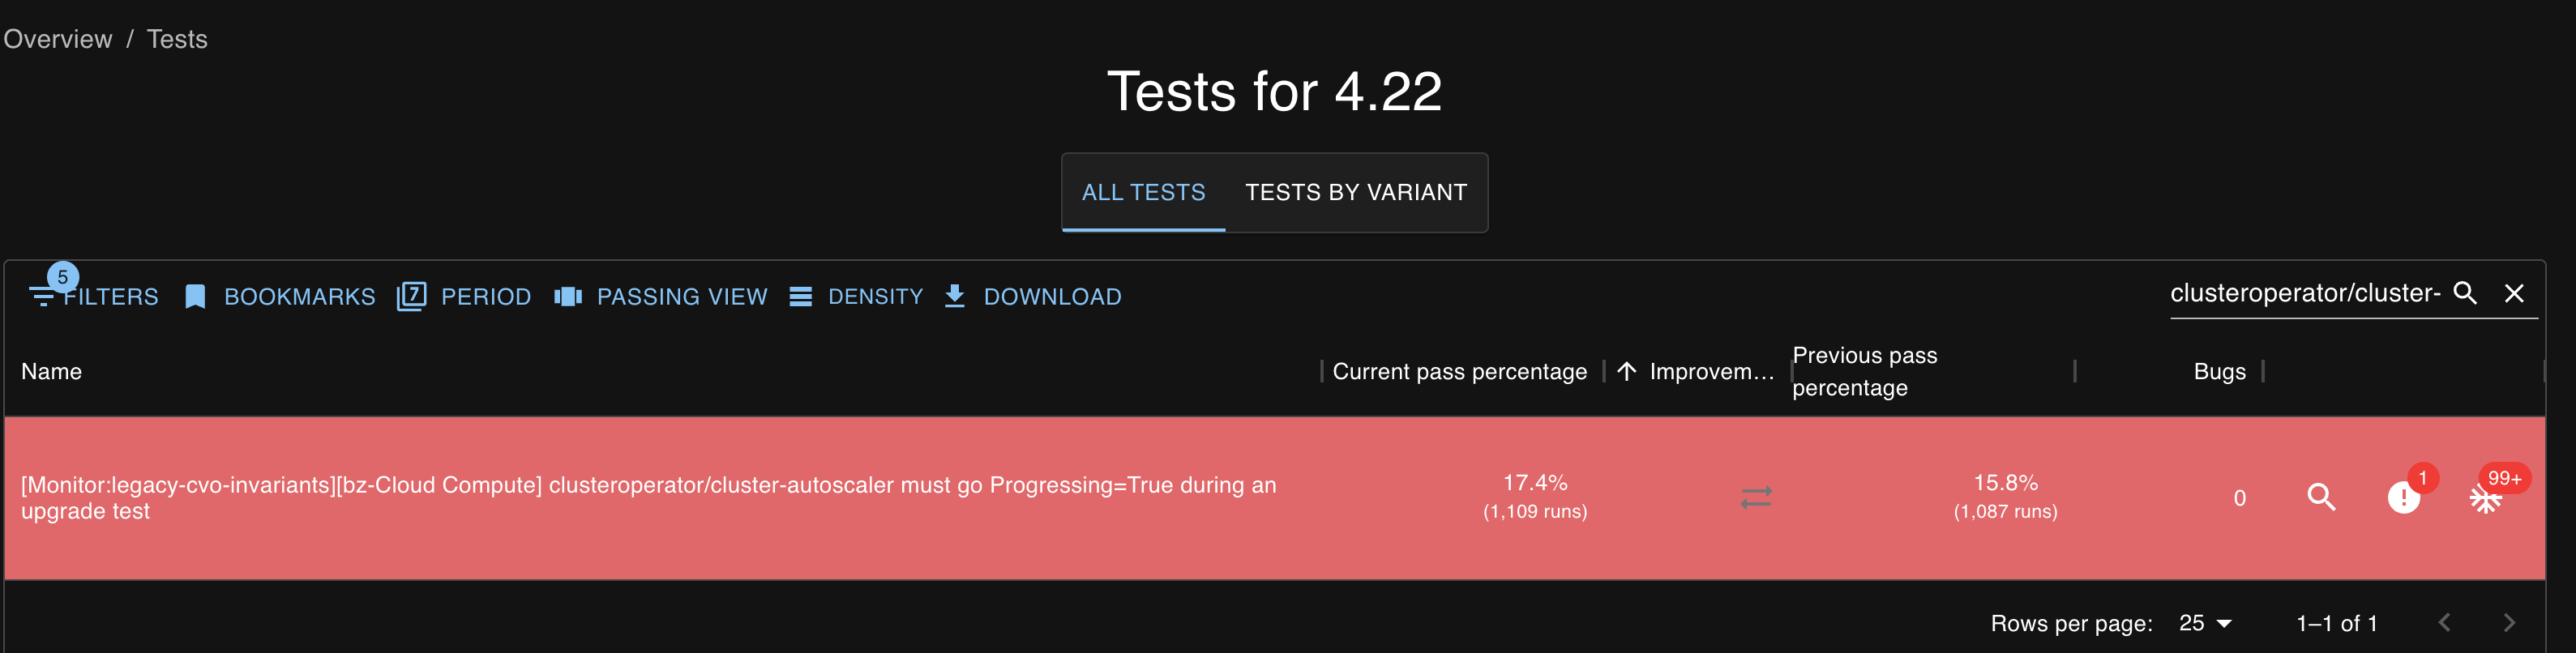Click the search test details icon in row
This screenshot has width=2576, height=653.
pos(2320,497)
